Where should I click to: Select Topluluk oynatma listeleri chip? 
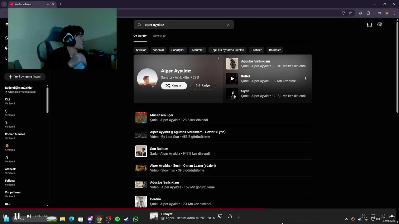(228, 50)
